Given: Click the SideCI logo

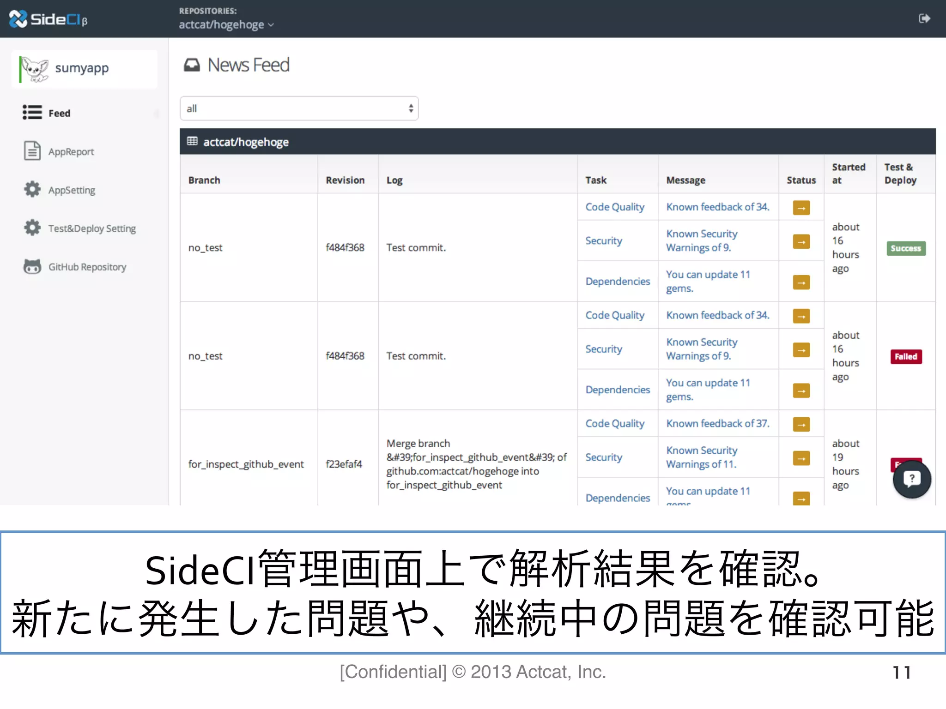Looking at the screenshot, I should (x=48, y=19).
